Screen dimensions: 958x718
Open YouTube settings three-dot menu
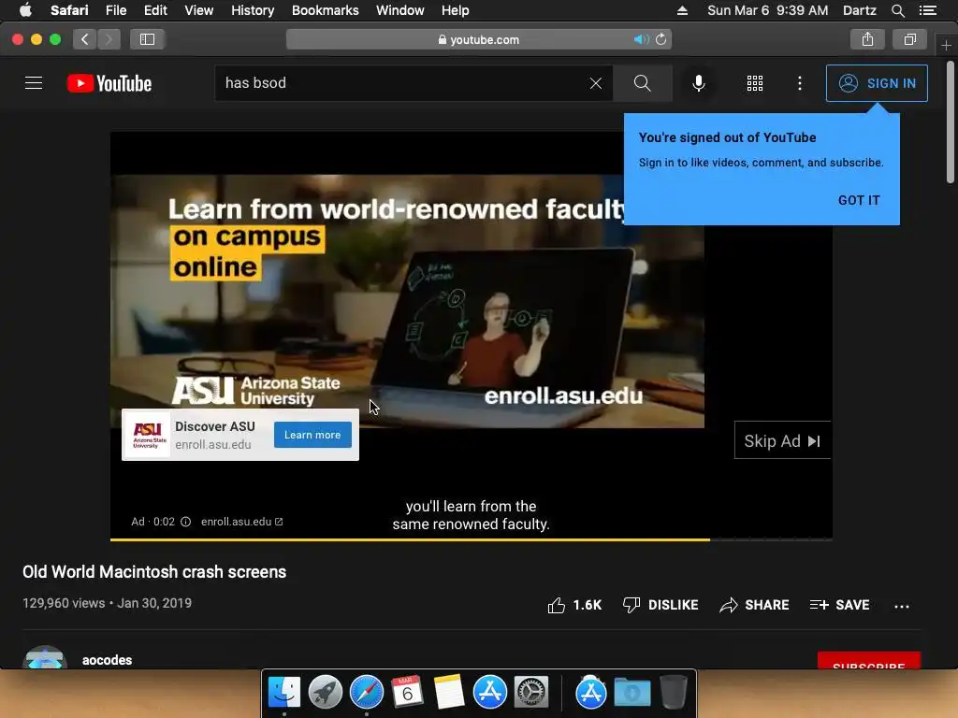coord(799,83)
